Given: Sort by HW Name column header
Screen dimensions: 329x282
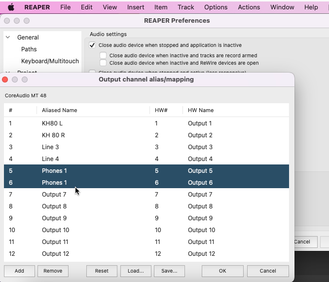Looking at the screenshot, I should (x=236, y=110).
